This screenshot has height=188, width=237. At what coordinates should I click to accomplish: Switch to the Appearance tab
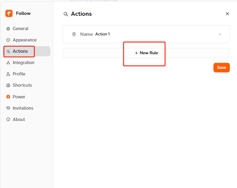pyautogui.click(x=27, y=40)
